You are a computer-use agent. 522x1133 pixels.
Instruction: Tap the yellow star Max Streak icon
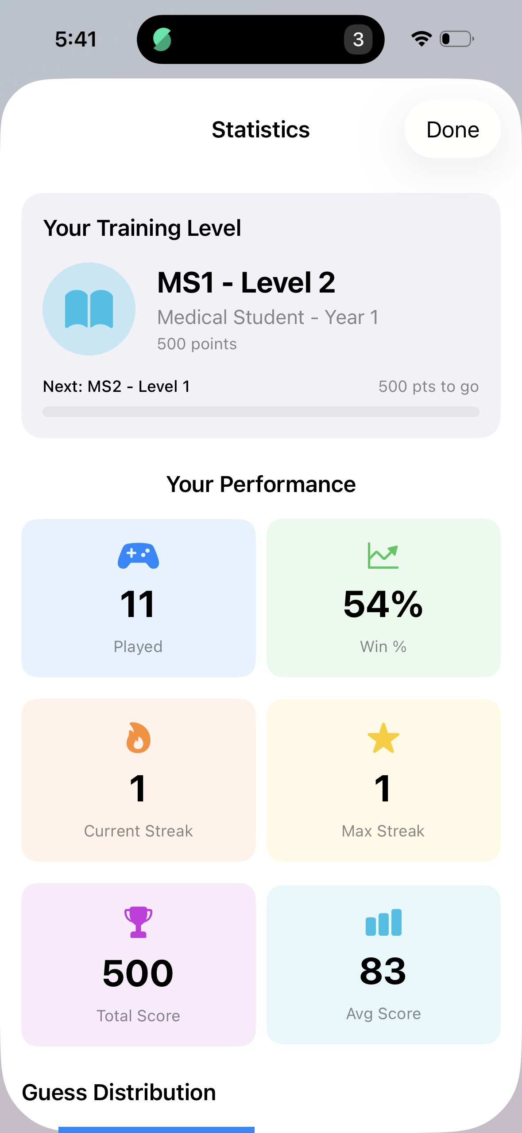click(x=383, y=738)
